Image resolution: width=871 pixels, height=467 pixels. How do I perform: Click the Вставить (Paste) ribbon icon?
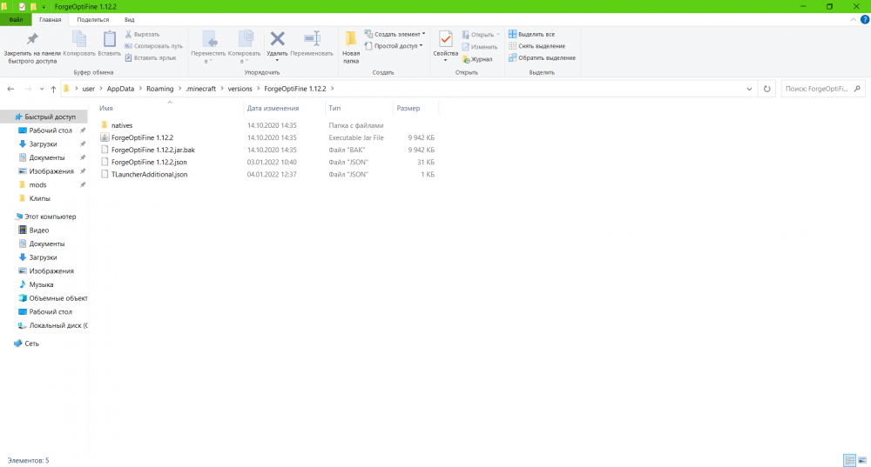coord(110,43)
